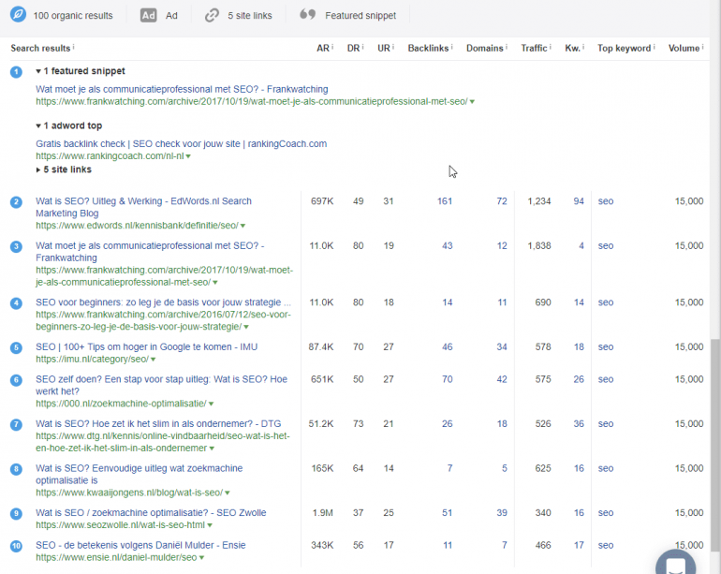This screenshot has height=574, width=721.
Task: Sort by Domains column header
Action: [485, 49]
